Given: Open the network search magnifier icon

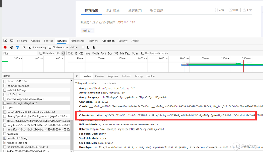Looking at the screenshot, I should 24,47.
